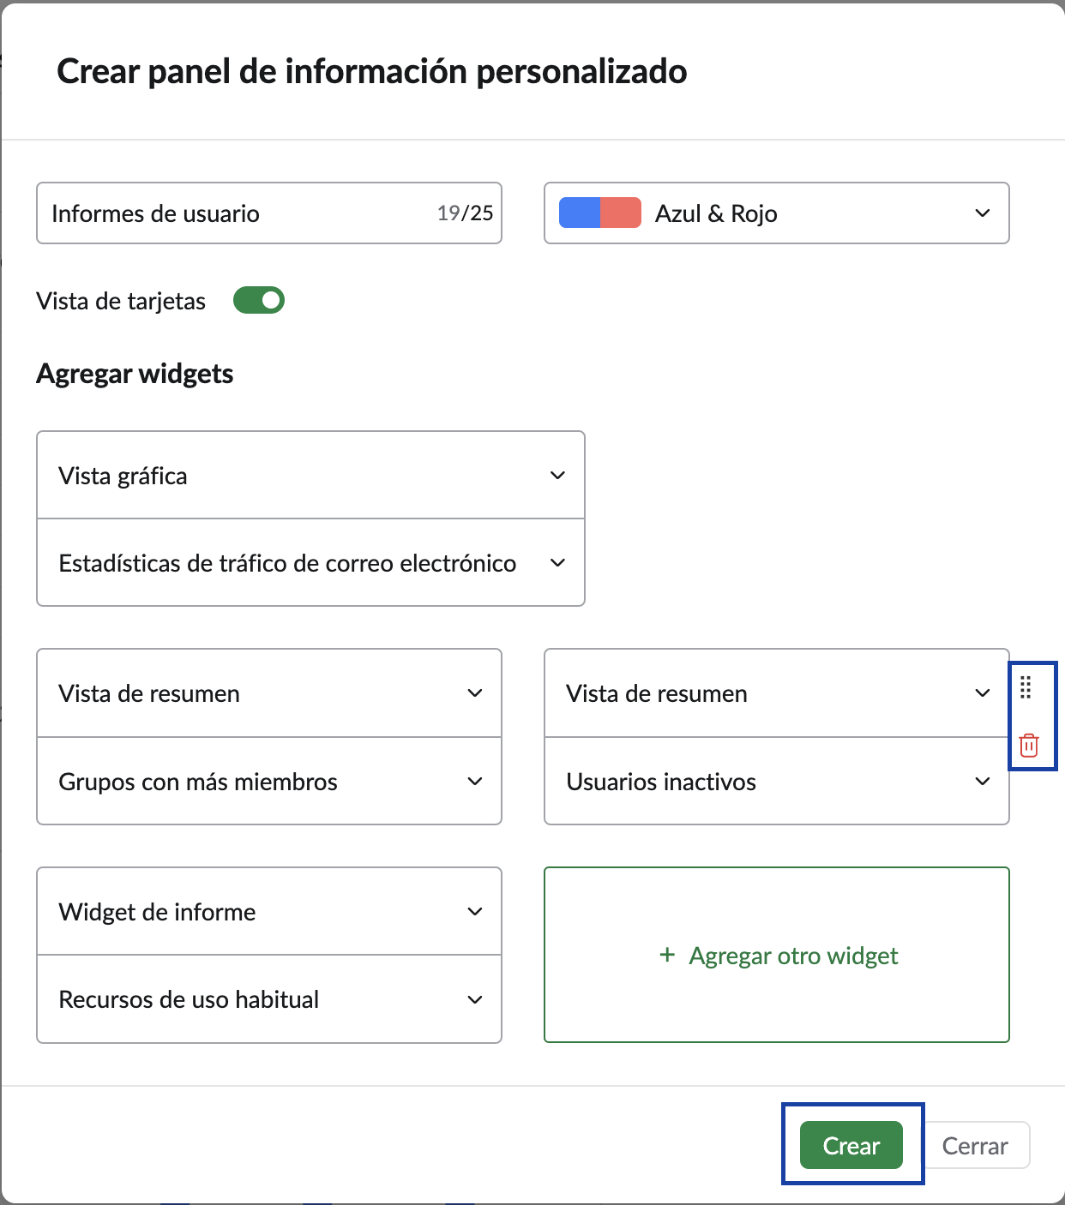Click the red trash icon to delete widget

[x=1028, y=745]
